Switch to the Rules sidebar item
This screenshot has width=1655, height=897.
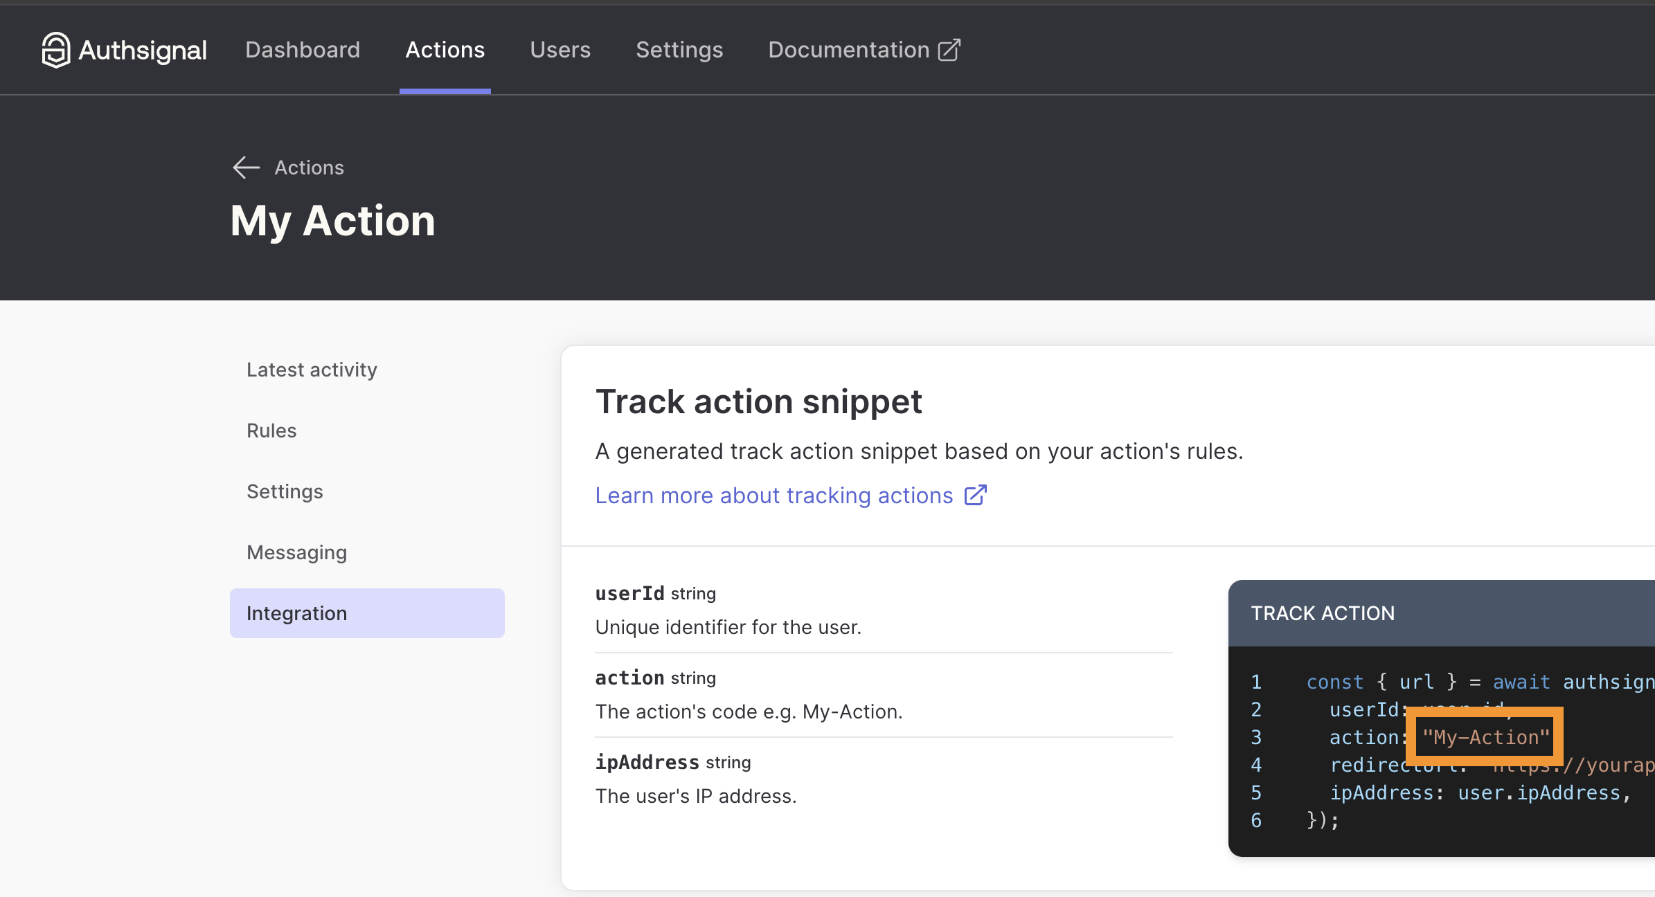tap(367, 431)
